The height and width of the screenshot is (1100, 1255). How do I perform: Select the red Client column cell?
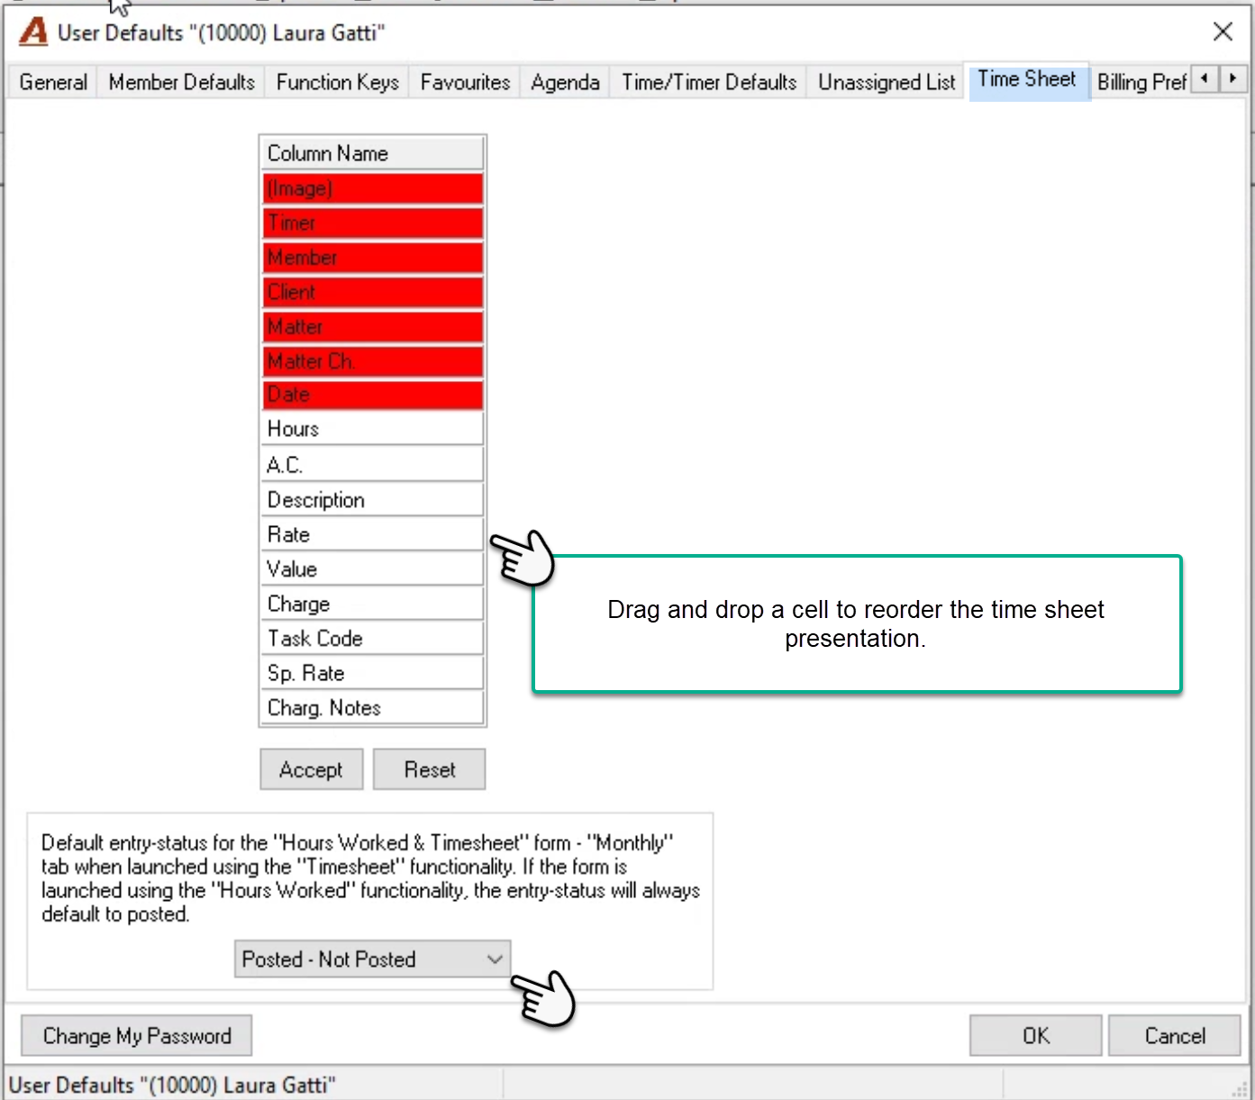point(373,292)
